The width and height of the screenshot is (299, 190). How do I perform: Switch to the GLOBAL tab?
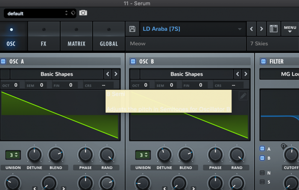click(x=108, y=36)
